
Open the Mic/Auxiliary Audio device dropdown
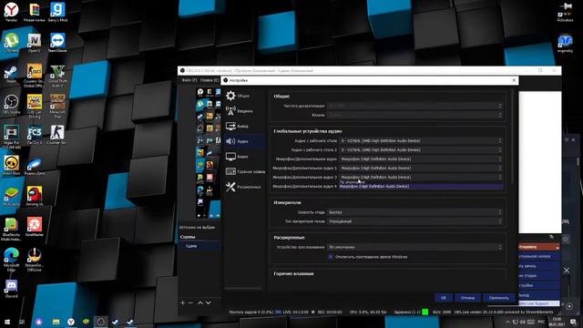click(x=421, y=159)
